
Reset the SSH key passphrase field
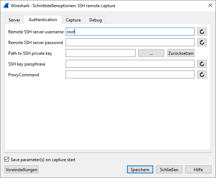(202, 64)
